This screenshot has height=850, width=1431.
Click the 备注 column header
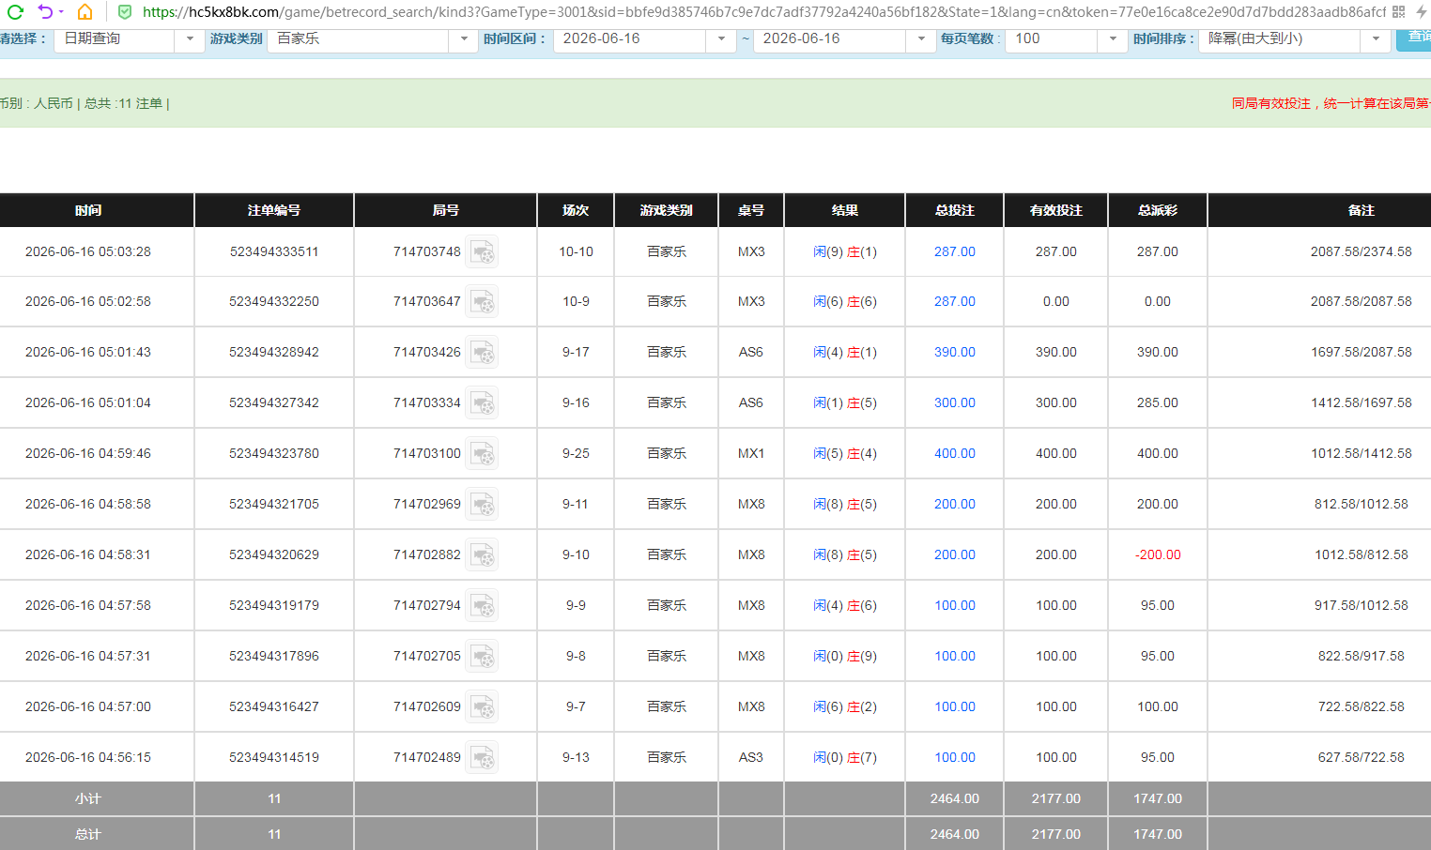tap(1362, 210)
